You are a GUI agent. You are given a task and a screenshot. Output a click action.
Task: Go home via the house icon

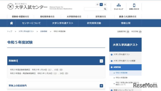coord(11,23)
